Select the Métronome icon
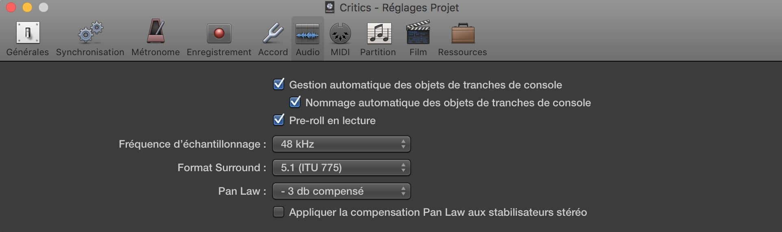This screenshot has height=232, width=782. pos(156,31)
